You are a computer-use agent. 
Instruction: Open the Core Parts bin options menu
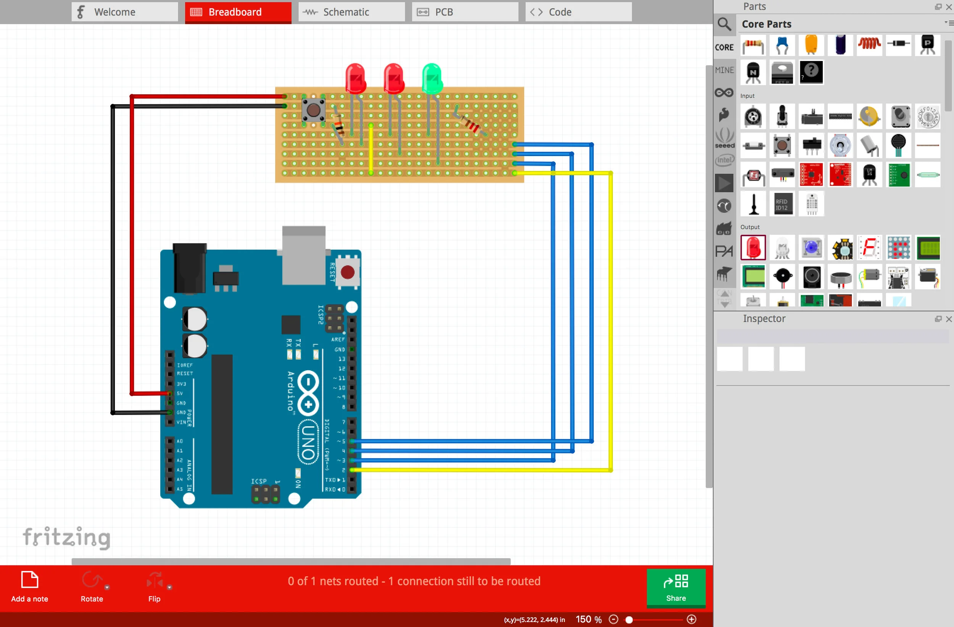[x=949, y=23]
